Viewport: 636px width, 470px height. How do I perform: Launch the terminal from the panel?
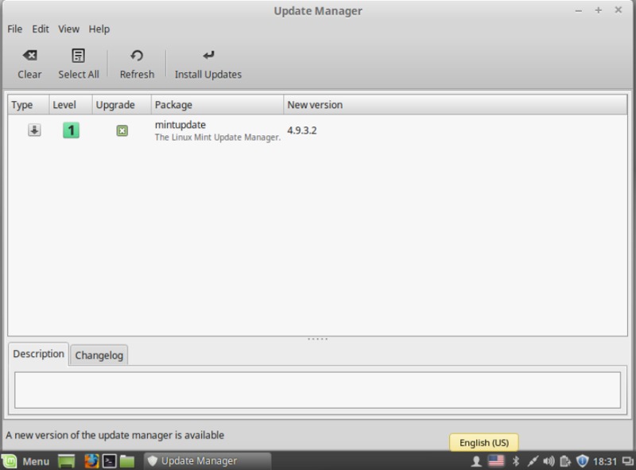pos(111,460)
